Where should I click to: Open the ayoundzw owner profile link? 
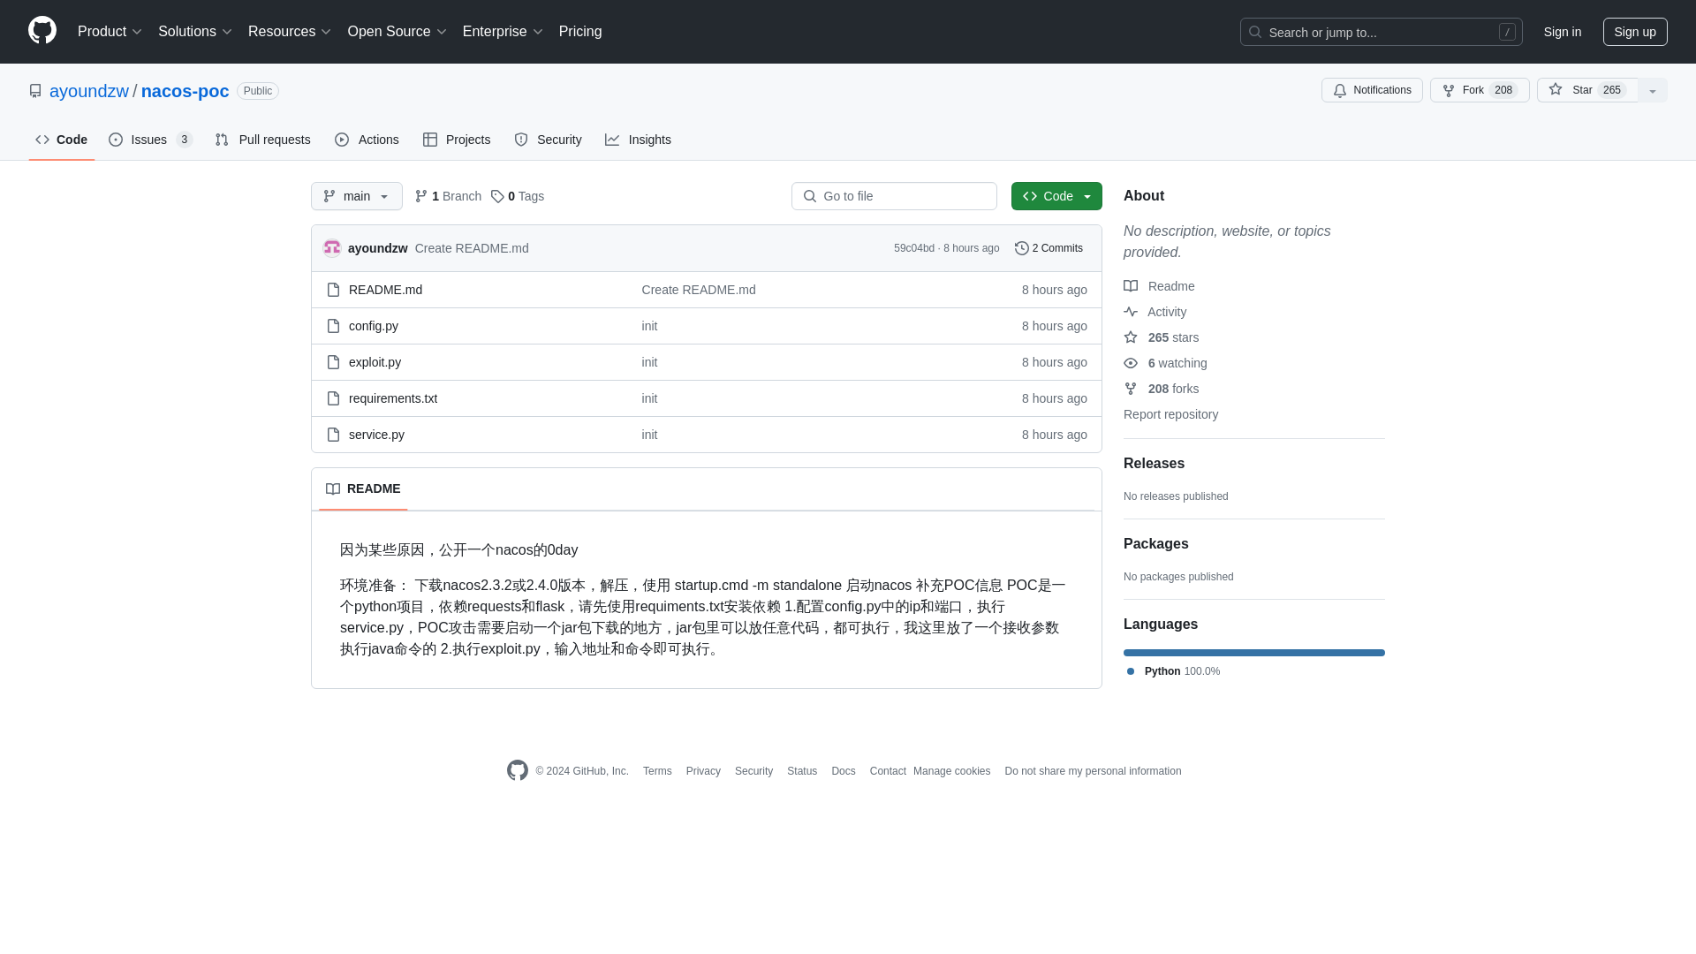89,91
